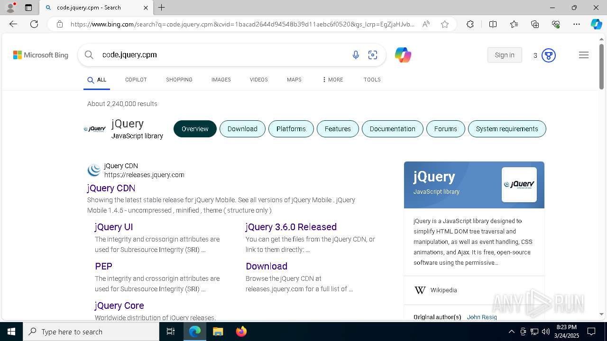Open visual search camera icon
This screenshot has height=341, width=607.
[x=373, y=55]
